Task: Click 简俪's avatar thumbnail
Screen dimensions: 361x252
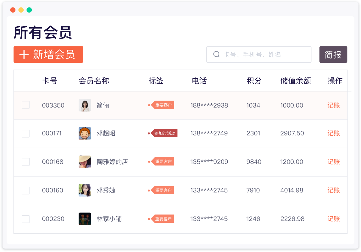Action: [85, 105]
